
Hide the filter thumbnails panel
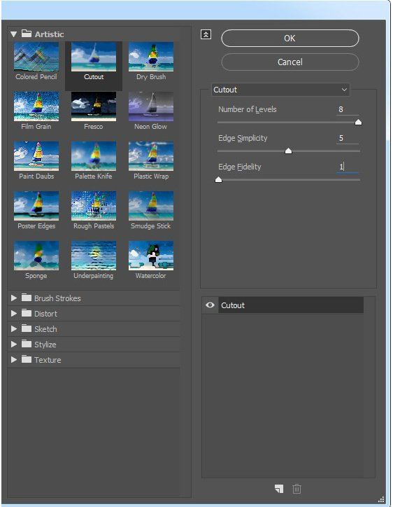(206, 34)
